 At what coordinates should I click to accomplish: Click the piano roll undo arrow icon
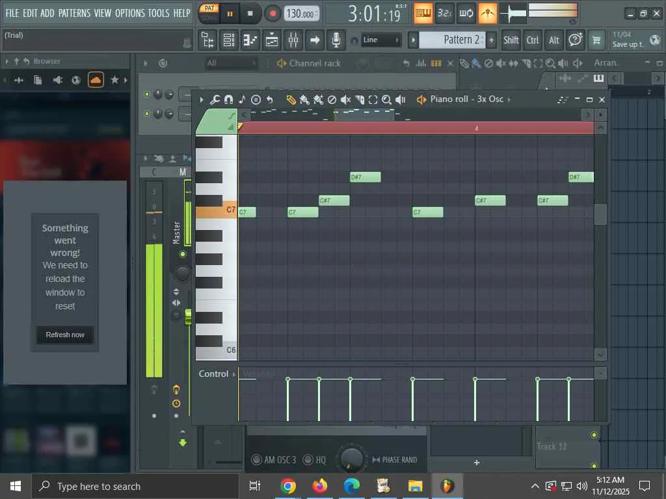click(269, 99)
